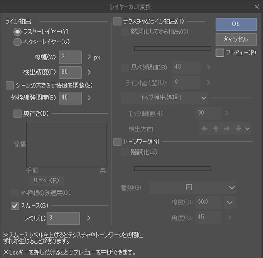Open the slider arrow next to レベル(L)
Viewport: 263px width, 258px height.
[89, 218]
